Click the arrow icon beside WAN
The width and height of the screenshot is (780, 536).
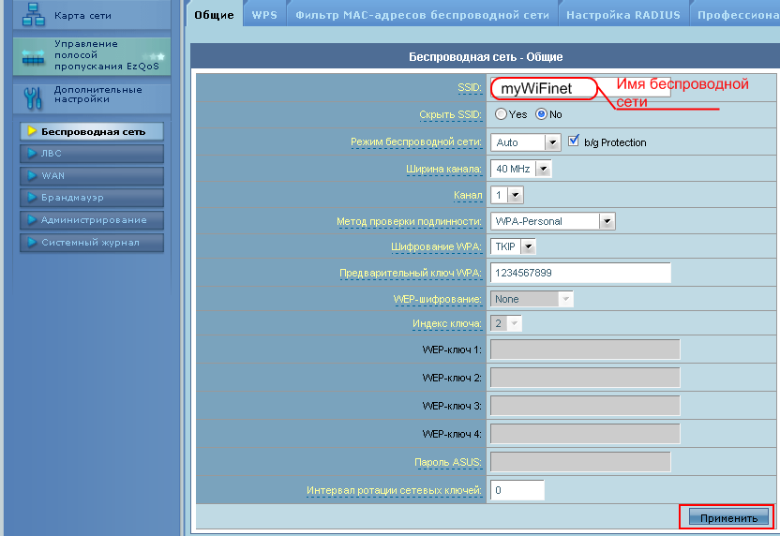tap(32, 175)
